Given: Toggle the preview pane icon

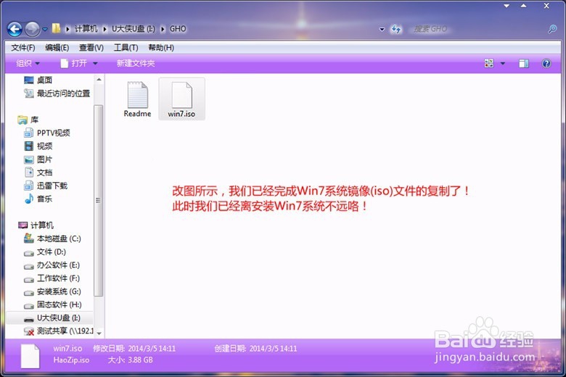Looking at the screenshot, I should [524, 64].
